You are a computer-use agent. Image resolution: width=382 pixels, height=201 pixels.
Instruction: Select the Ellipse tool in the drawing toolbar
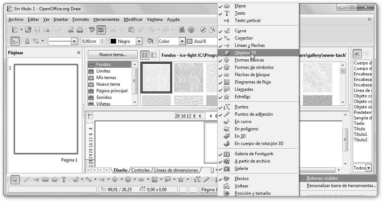pos(55,179)
